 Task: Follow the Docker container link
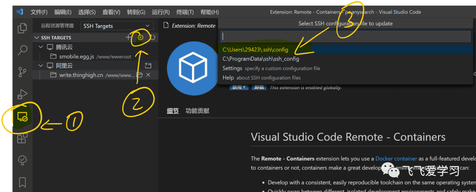(396, 158)
